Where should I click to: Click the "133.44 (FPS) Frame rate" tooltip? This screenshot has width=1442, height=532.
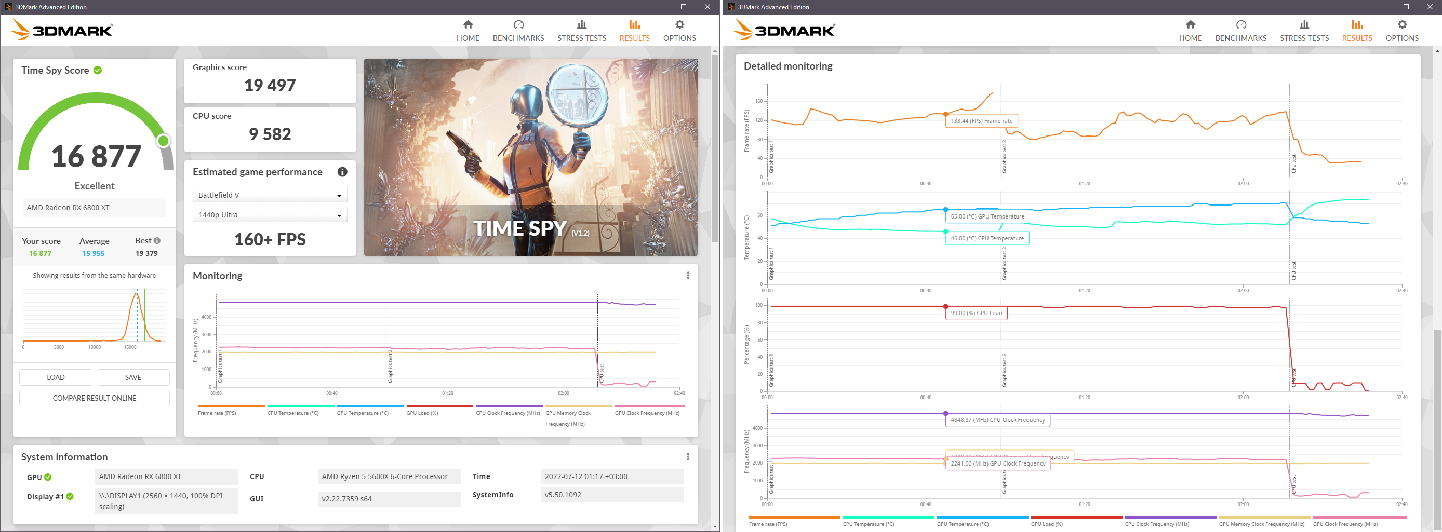click(982, 121)
